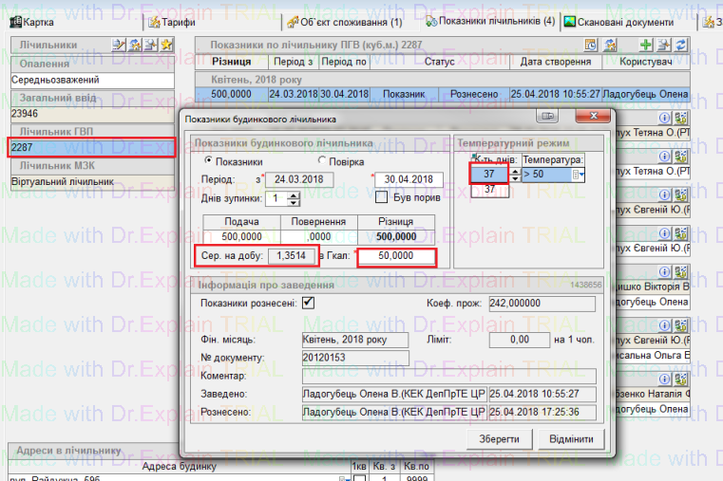Click the refresh icon in readings panel header
Image resolution: width=723 pixels, height=481 pixels.
coord(680,45)
